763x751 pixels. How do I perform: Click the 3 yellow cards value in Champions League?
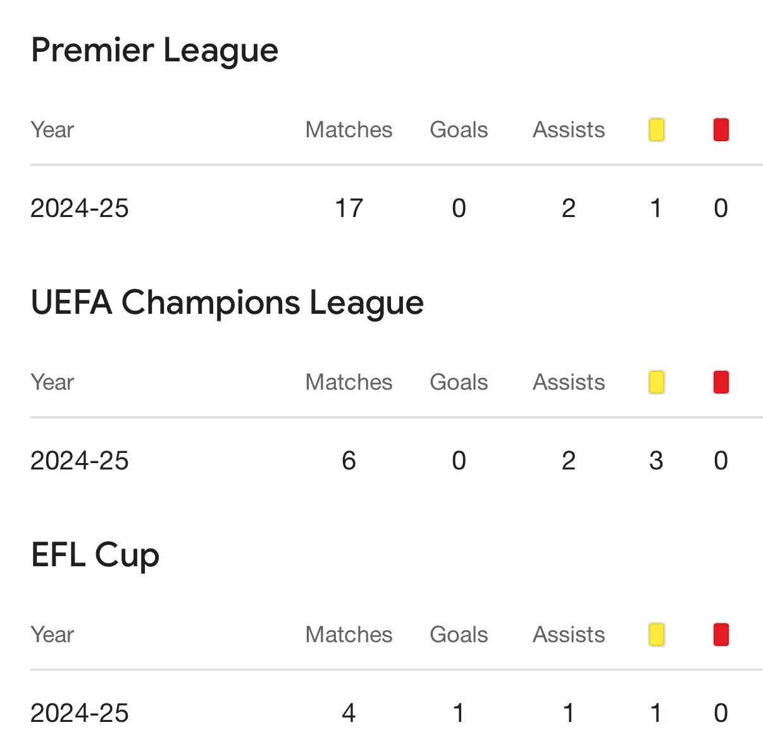[656, 461]
